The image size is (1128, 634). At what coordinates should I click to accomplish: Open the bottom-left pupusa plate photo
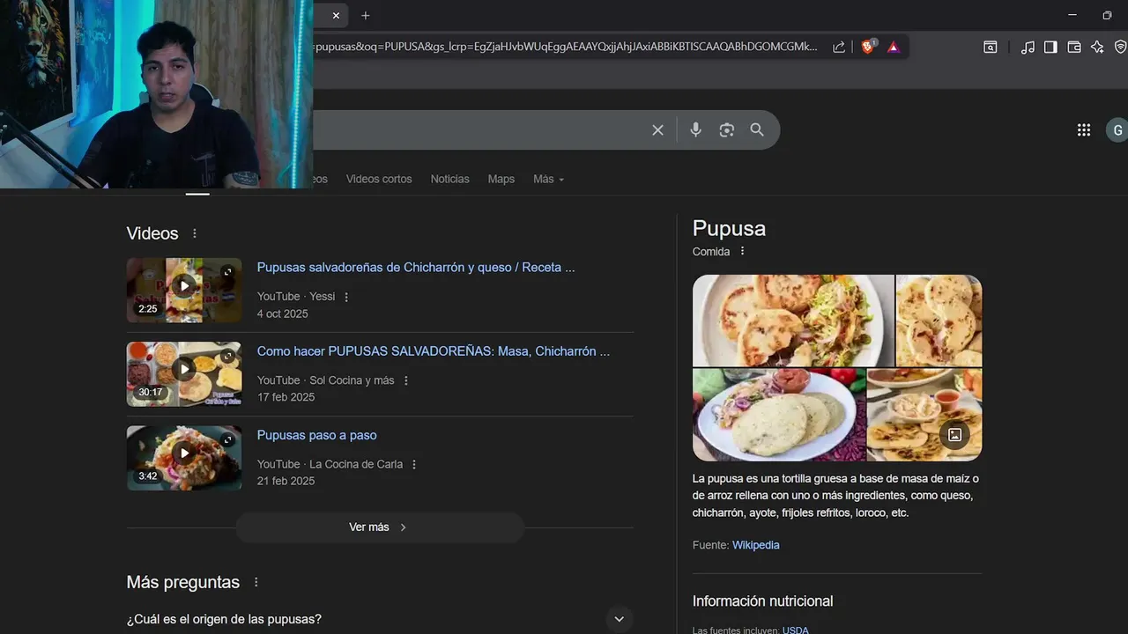click(x=779, y=415)
